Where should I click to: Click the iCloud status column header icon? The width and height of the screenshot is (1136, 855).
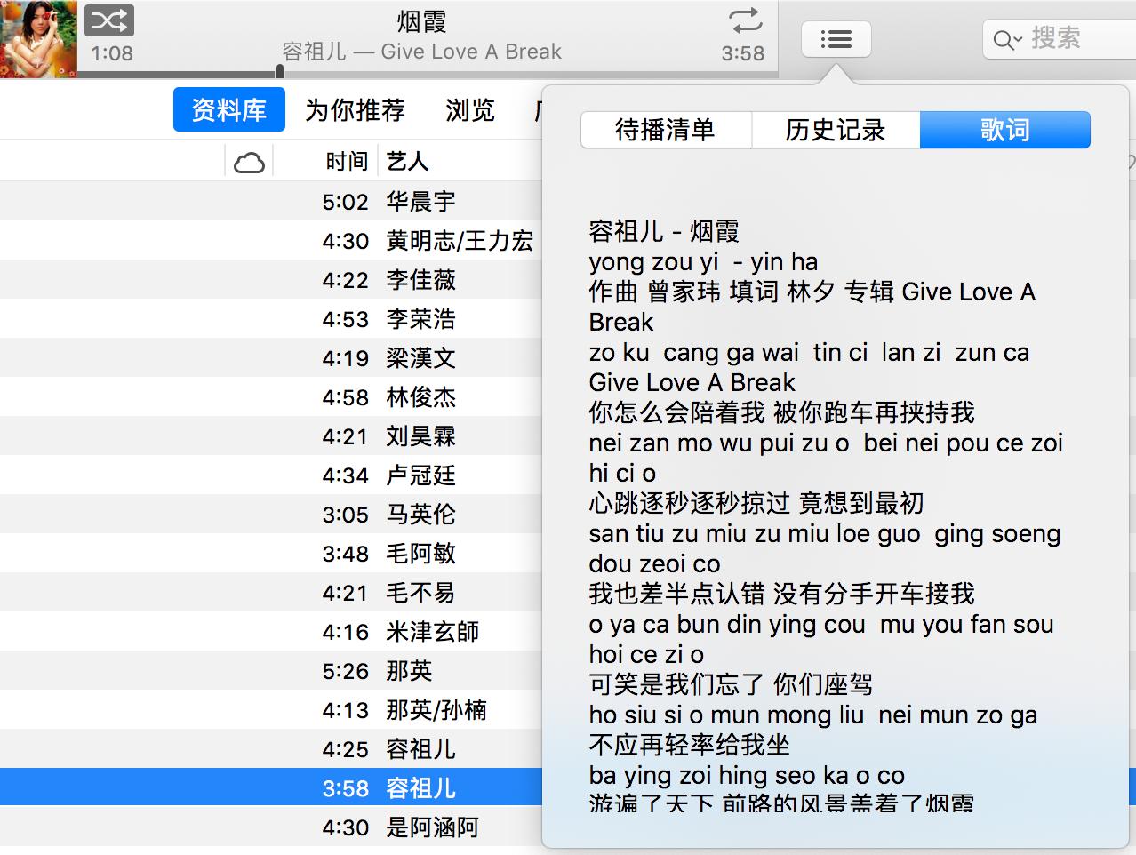(x=250, y=161)
